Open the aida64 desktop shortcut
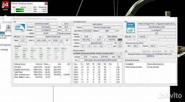The image size is (185, 102). (x=5, y=6)
